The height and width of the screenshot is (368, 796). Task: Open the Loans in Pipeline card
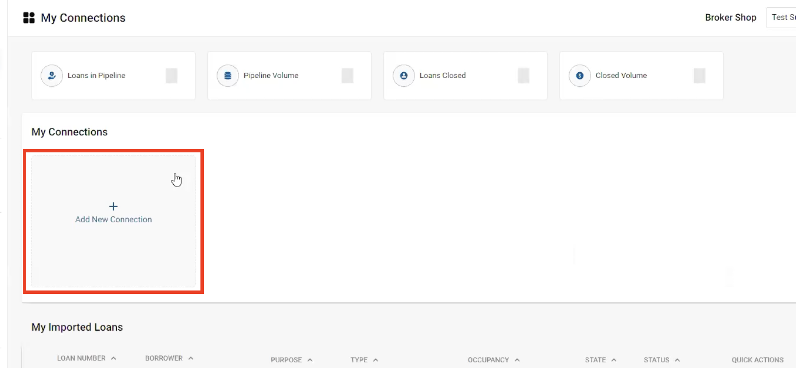[x=113, y=76]
